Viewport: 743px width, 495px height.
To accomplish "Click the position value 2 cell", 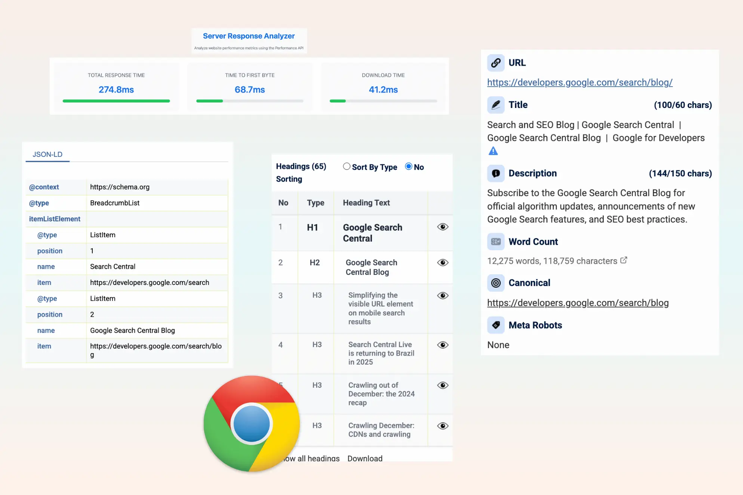I will (x=157, y=315).
